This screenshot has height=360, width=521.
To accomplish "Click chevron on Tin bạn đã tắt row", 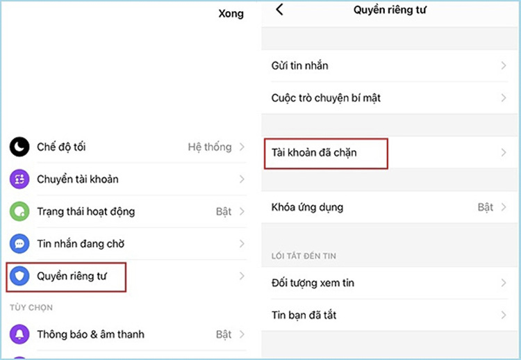I will point(504,315).
